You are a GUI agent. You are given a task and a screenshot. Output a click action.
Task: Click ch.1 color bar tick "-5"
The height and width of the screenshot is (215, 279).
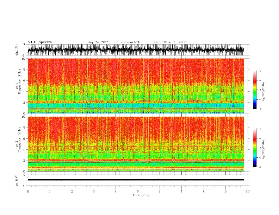(260, 90)
